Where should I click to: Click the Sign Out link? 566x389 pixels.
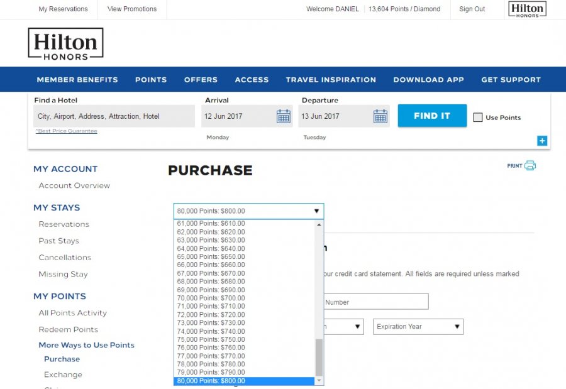click(472, 9)
